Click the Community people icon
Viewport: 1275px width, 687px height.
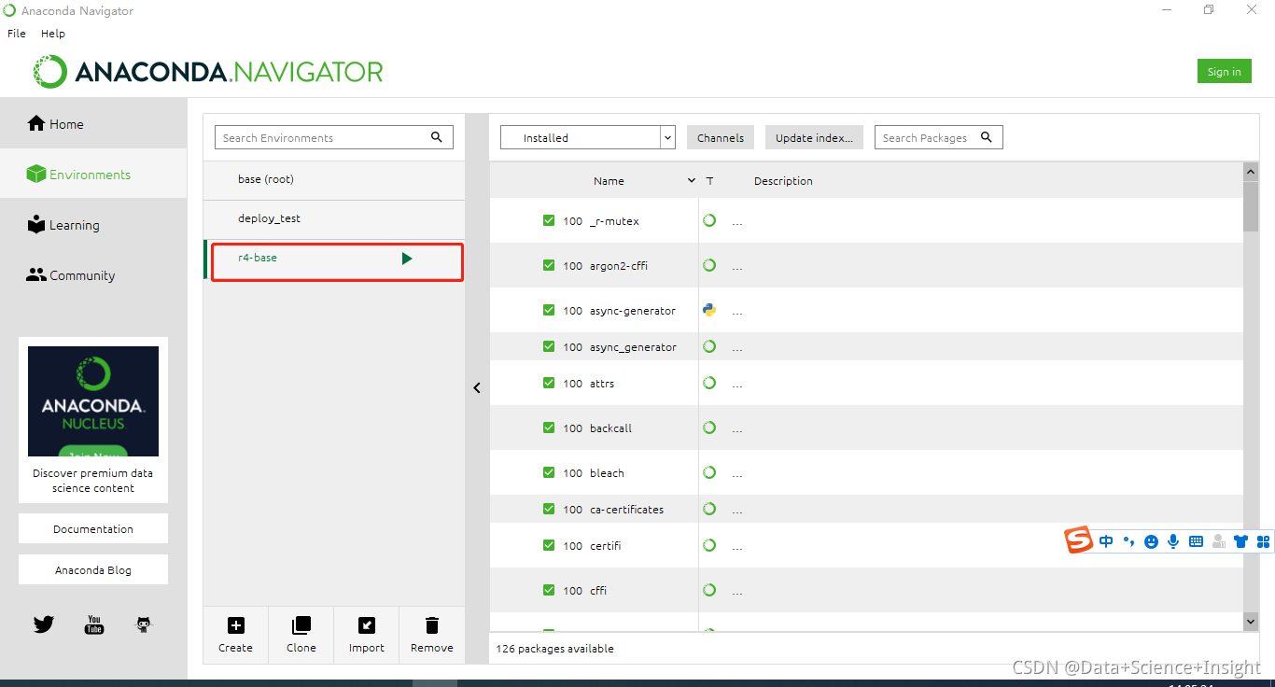click(35, 274)
